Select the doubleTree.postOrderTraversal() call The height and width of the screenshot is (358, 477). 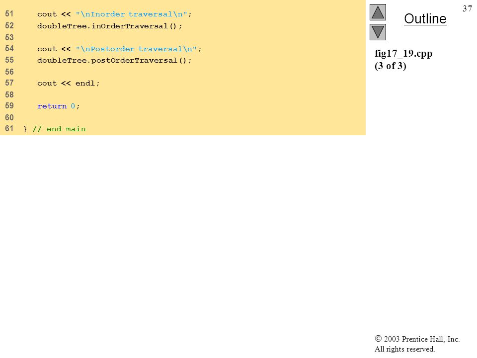(x=114, y=61)
